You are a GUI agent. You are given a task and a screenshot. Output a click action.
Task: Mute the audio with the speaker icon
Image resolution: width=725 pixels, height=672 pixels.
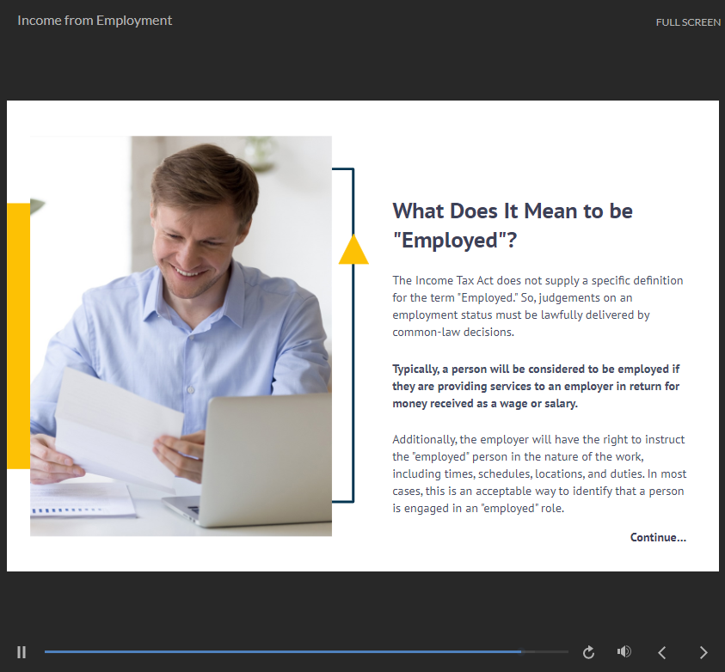tap(624, 652)
